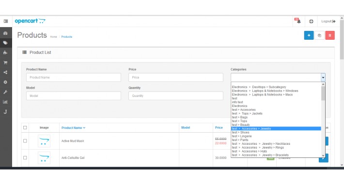Select 'Jewelry > Rings' category option
The width and height of the screenshot is (344, 184).
coord(258,148)
